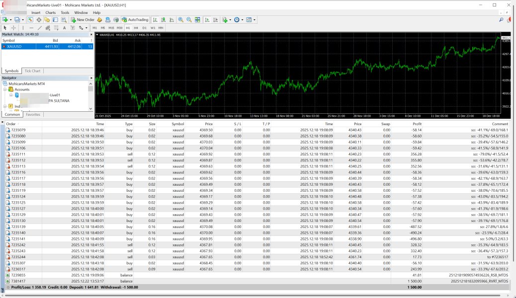
Task: Toggle AutoTrading on or off
Action: click(135, 20)
